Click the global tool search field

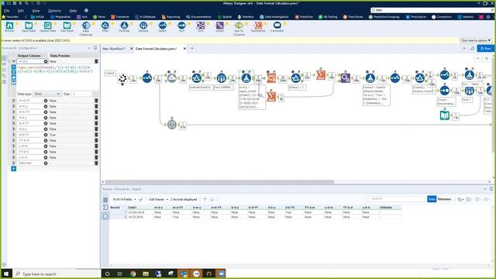coord(432,10)
